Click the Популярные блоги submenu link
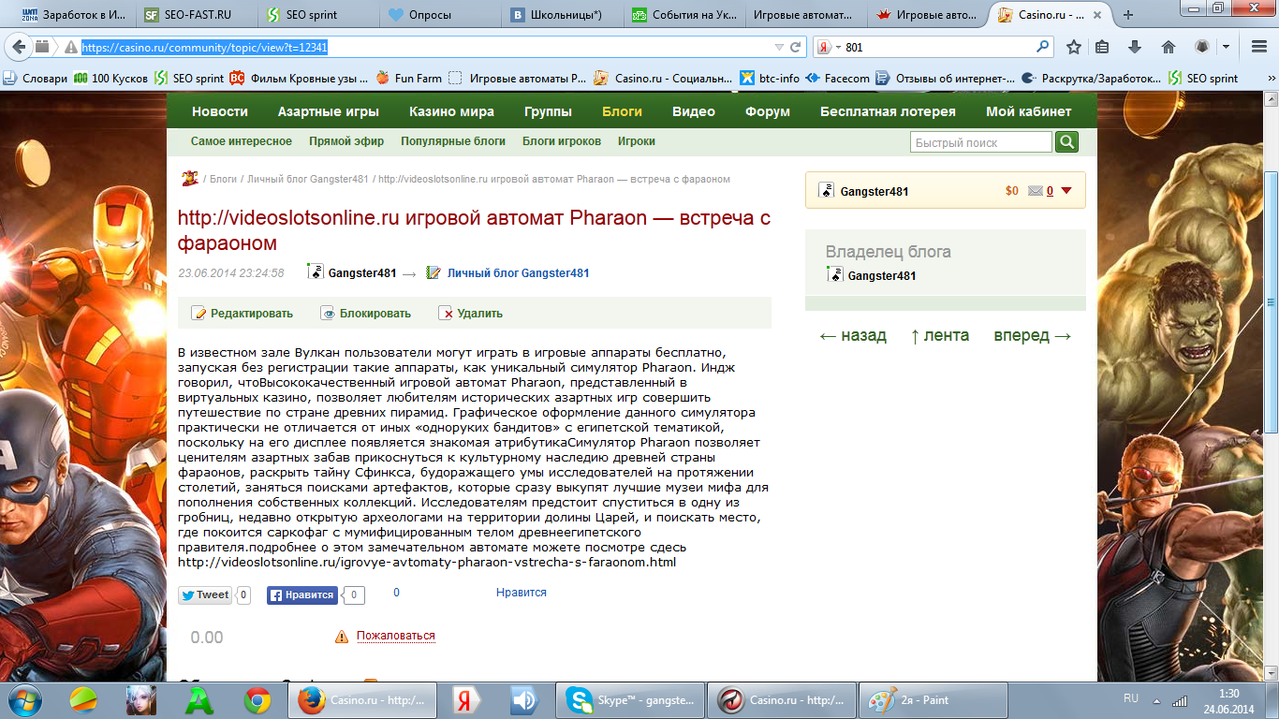 click(x=453, y=141)
